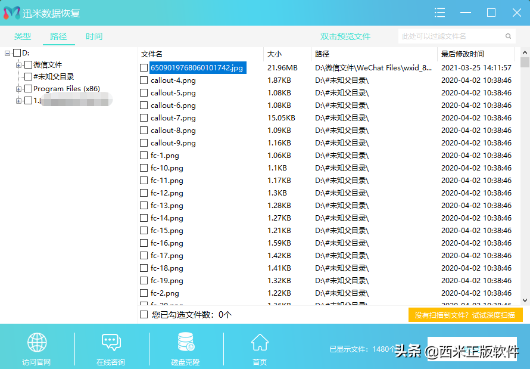Sort by 大小 column header
530x369 pixels.
(275, 54)
